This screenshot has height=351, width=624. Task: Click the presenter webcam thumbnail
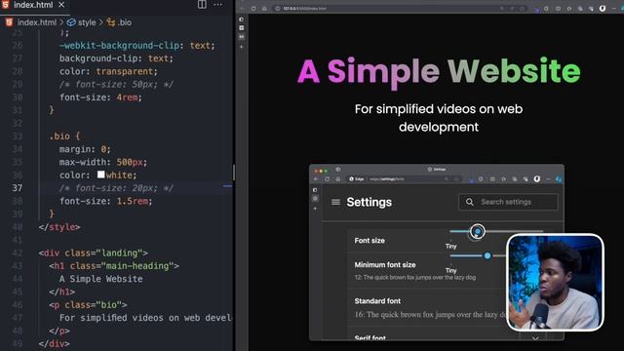point(555,283)
